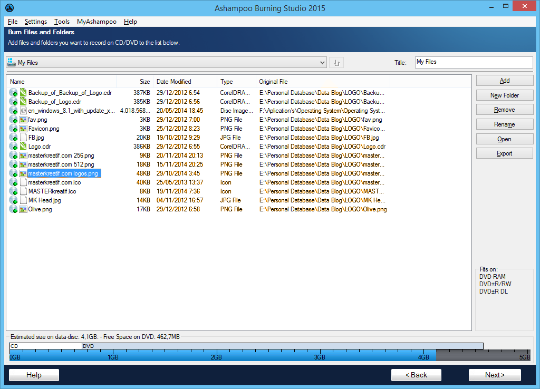Click the Rename button
Screen dimensions: 540x389
coord(505,124)
